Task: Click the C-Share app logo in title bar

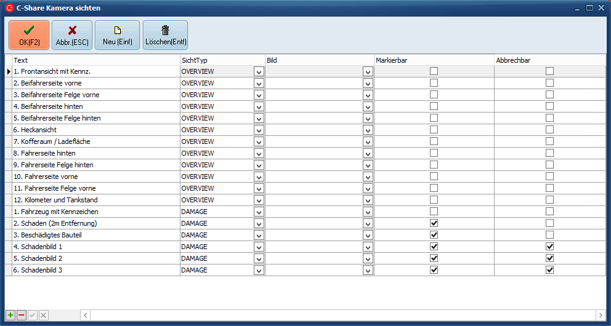Action: (x=9, y=8)
